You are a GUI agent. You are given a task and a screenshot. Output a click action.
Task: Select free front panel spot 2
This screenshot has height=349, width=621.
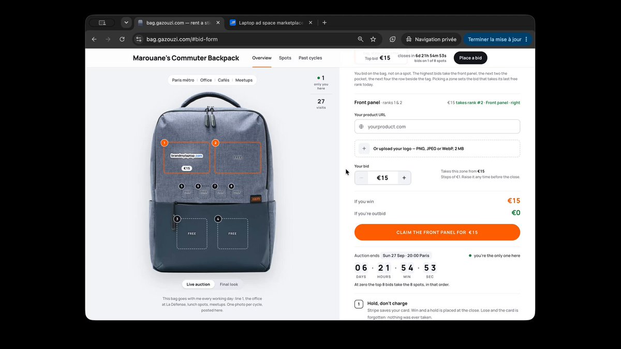[x=238, y=158]
